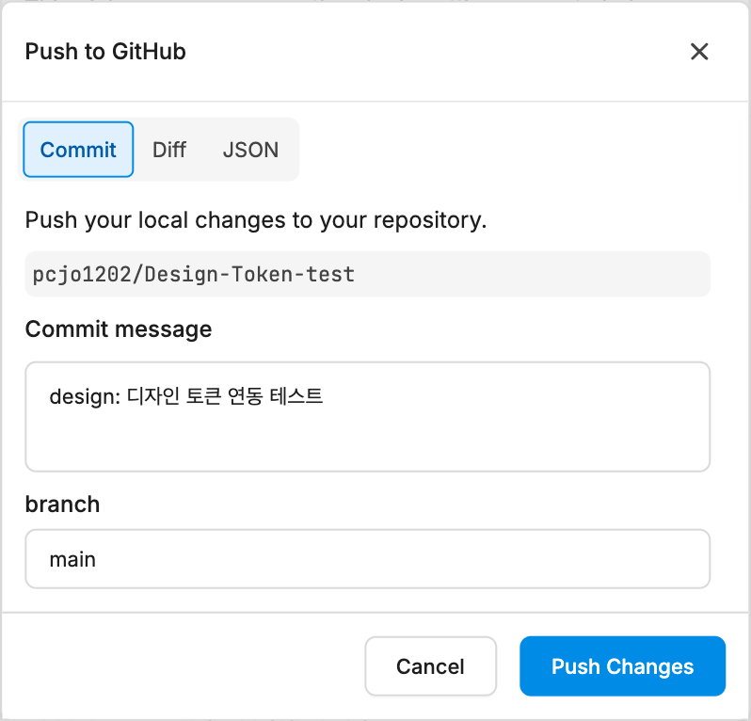Click the Commit message label
The width and height of the screenshot is (751, 721).
pos(119,329)
